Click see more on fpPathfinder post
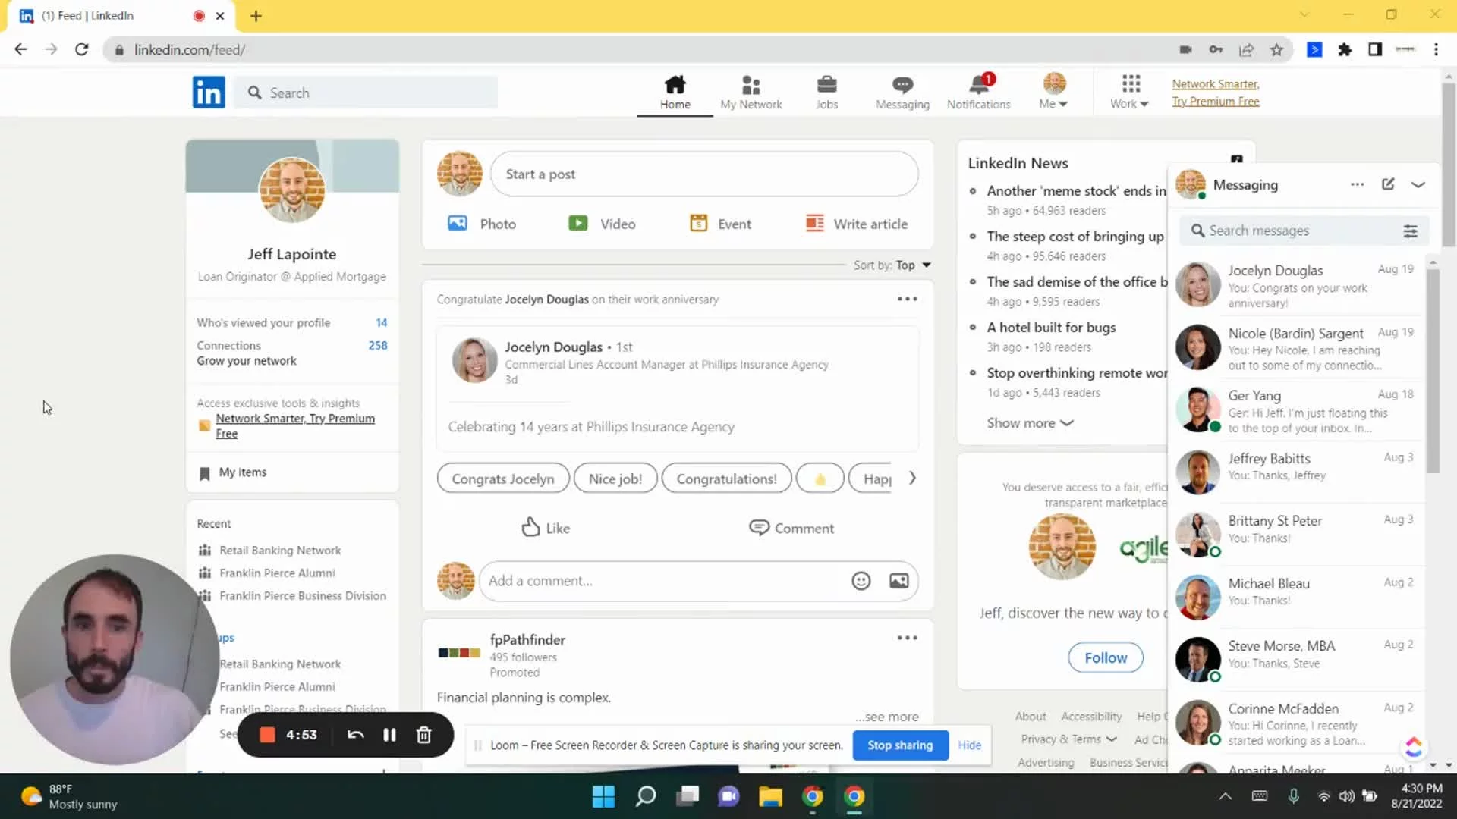 tap(886, 717)
